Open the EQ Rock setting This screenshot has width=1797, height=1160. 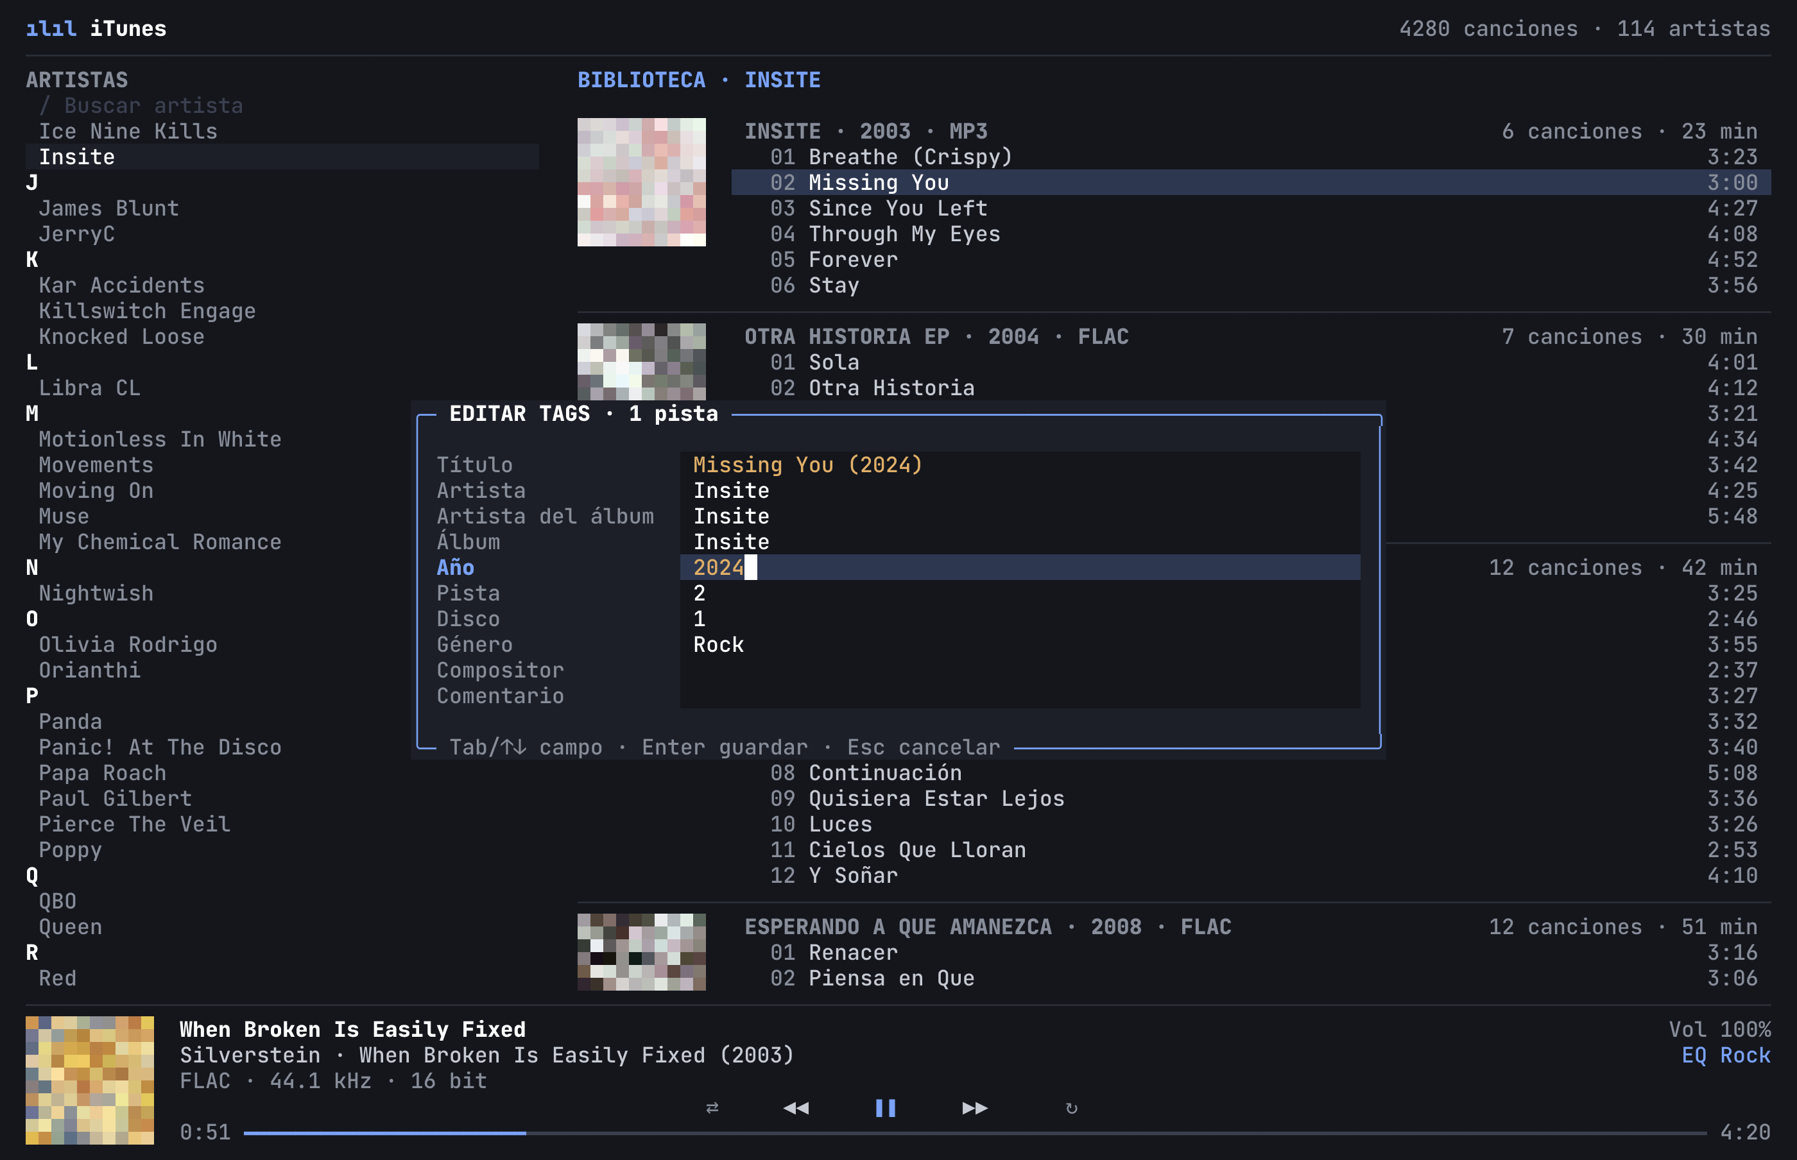[x=1725, y=1055]
